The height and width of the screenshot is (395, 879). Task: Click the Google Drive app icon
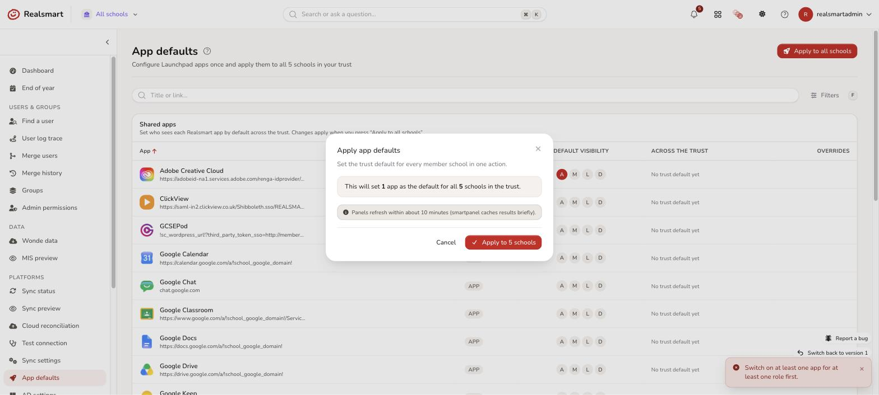(147, 369)
